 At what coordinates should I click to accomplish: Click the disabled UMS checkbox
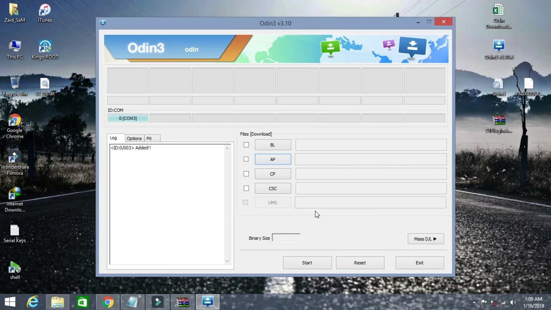[245, 202]
